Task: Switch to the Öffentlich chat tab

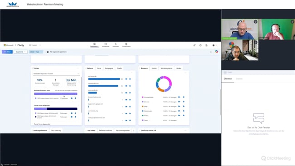Action: pyautogui.click(x=228, y=79)
